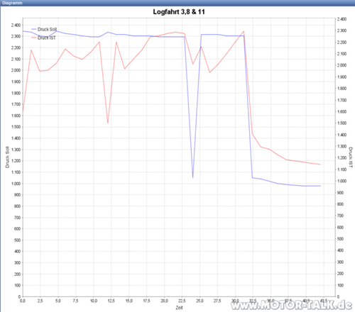
Task: Click the 'Zeit' x-axis label
Action: point(179,308)
